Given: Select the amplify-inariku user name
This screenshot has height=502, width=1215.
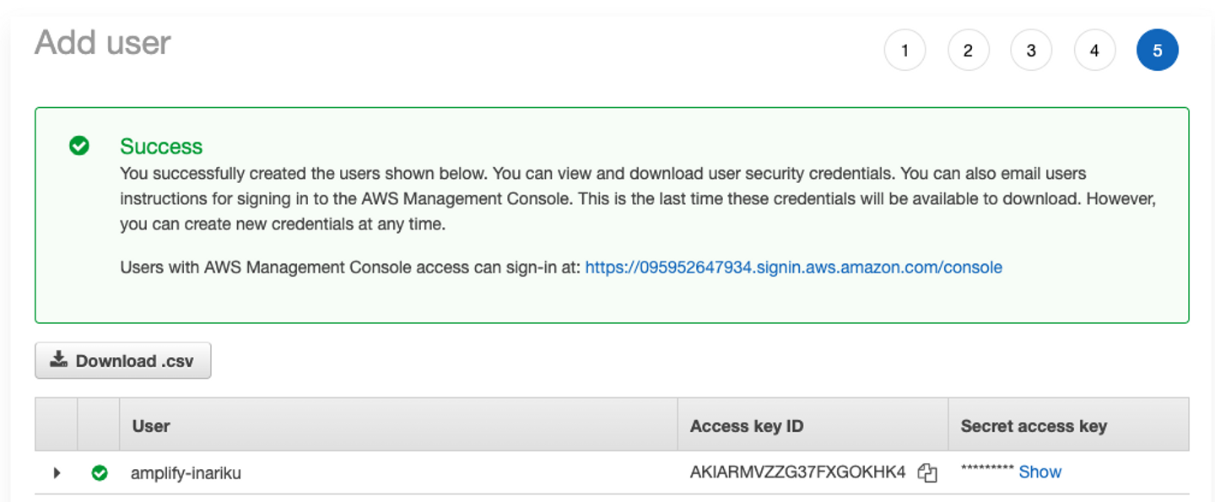Looking at the screenshot, I should [186, 473].
